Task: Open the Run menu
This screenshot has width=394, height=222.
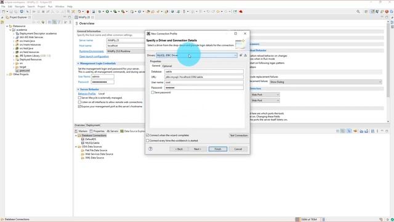Action: [50, 6]
